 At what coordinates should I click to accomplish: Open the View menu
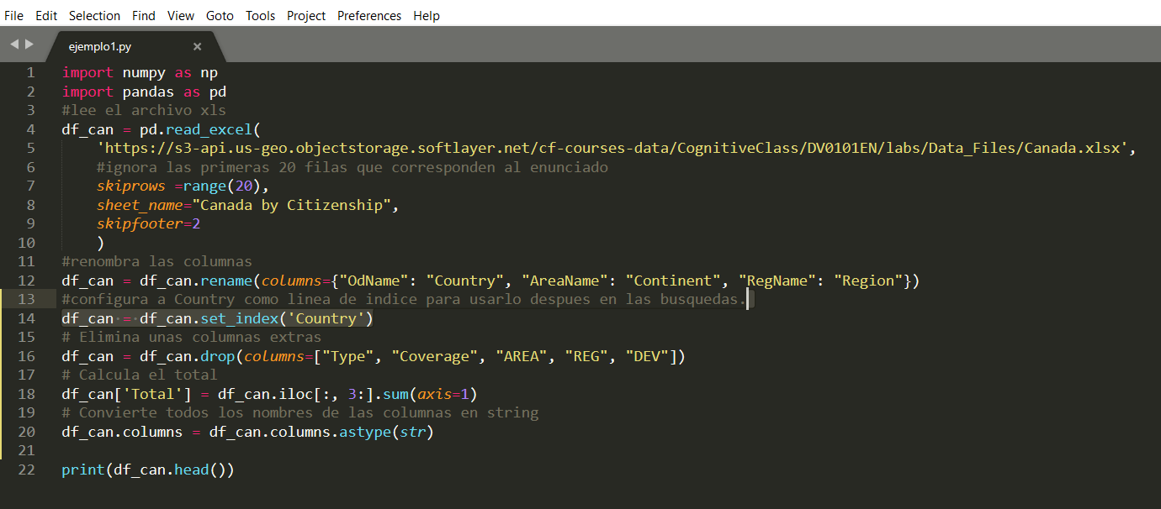point(180,15)
